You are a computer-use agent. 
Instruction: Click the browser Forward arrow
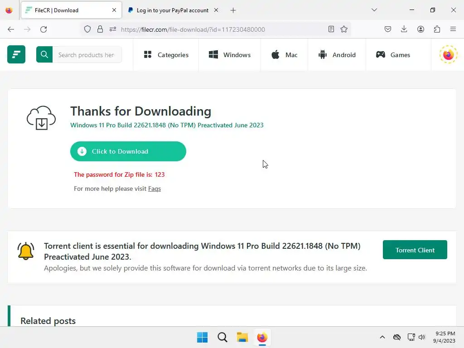[27, 29]
